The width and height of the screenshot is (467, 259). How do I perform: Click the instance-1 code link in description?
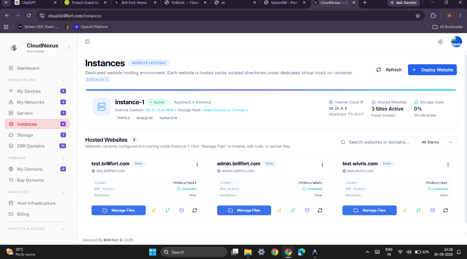[97, 79]
